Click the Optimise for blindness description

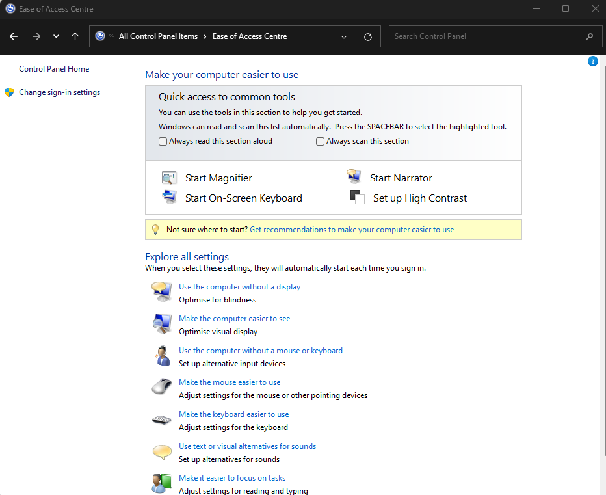218,300
